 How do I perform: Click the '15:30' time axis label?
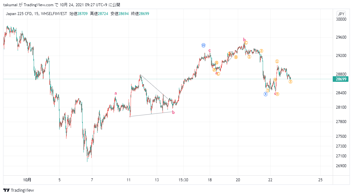coord(183,180)
